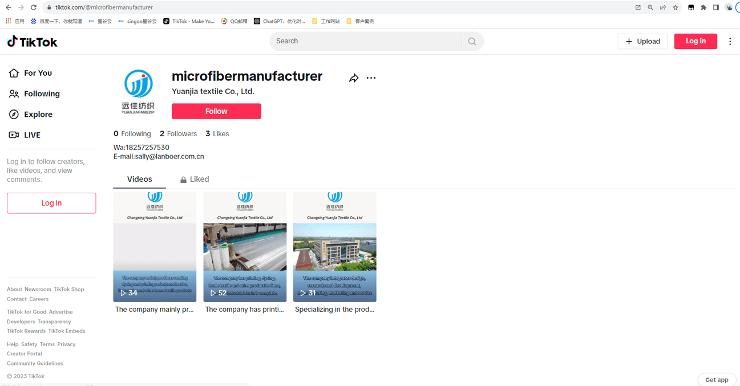The height and width of the screenshot is (386, 740).
Task: Click inside the Search input field
Action: pos(365,41)
